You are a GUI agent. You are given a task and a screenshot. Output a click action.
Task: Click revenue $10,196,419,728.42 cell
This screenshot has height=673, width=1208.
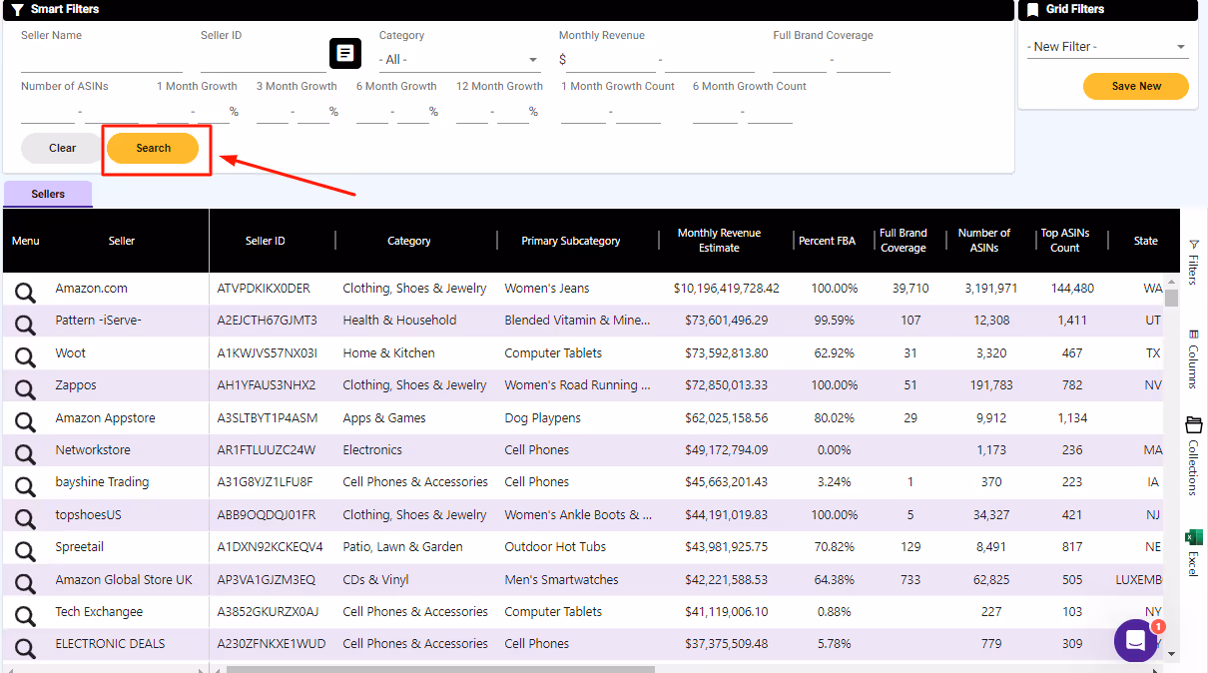coord(727,289)
